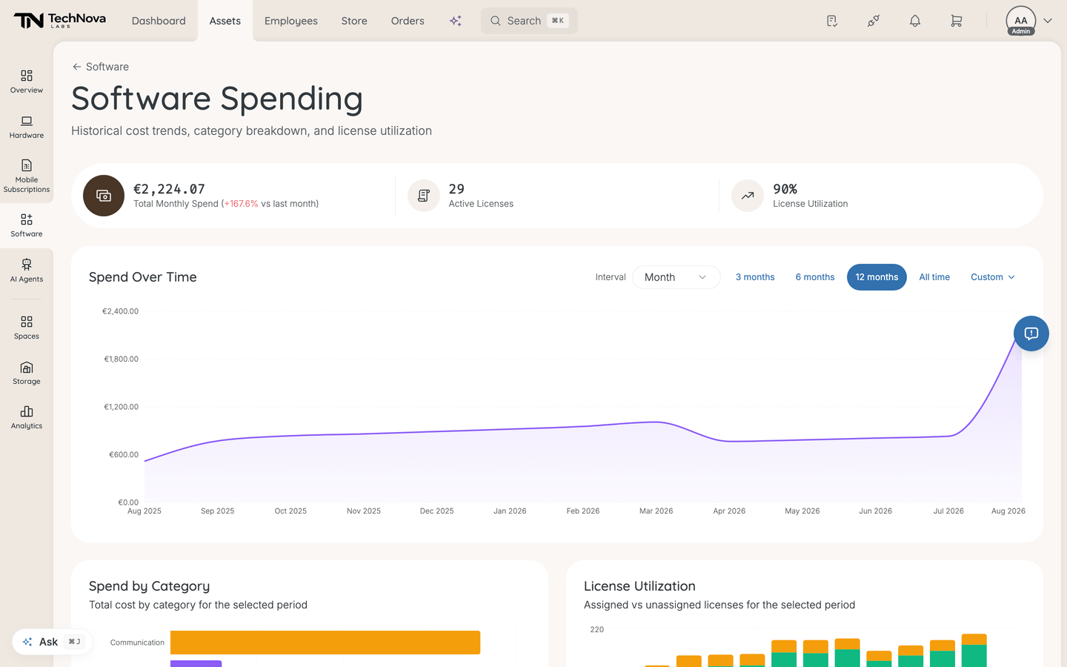Image resolution: width=1067 pixels, height=667 pixels.
Task: Go back to Software via breadcrumb link
Action: 100,67
